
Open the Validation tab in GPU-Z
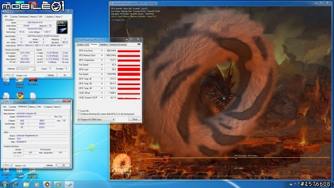coord(103,44)
